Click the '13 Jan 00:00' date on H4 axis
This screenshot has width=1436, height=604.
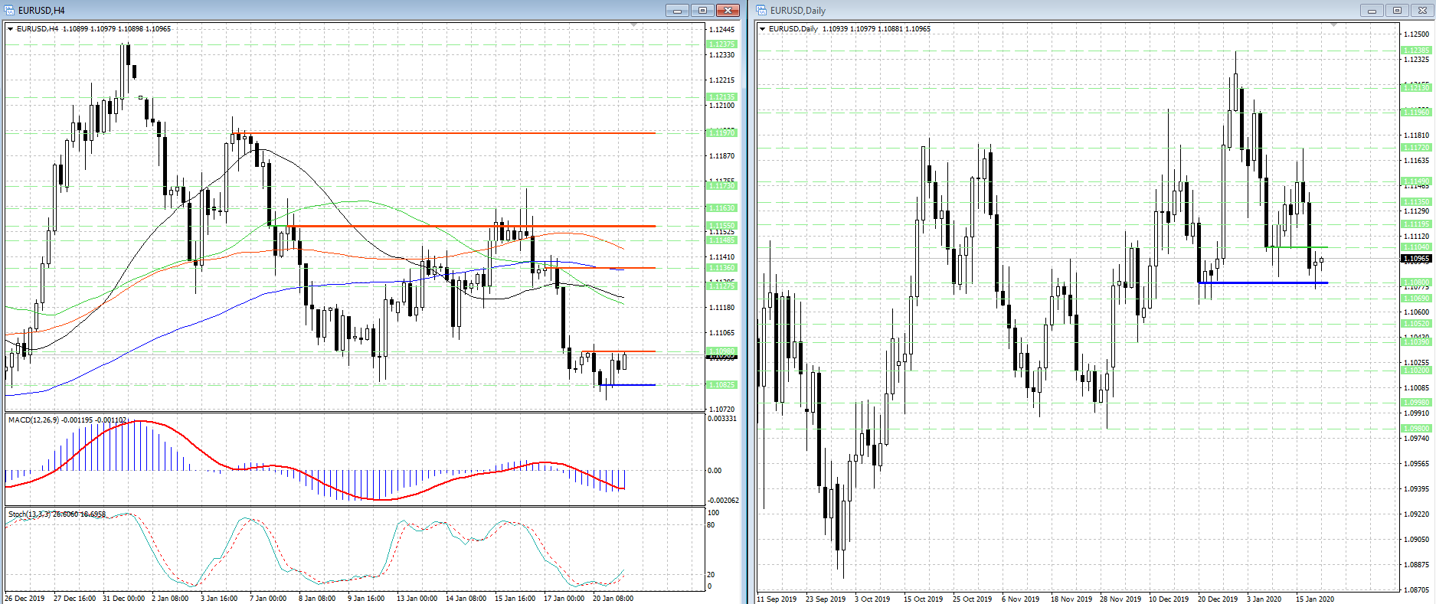(x=417, y=599)
